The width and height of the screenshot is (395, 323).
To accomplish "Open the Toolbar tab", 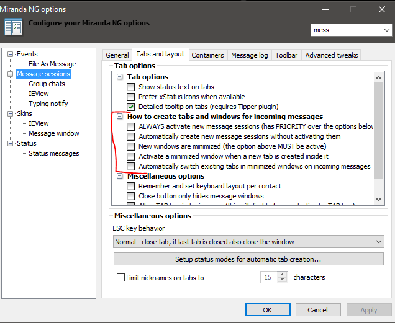I will tap(286, 55).
